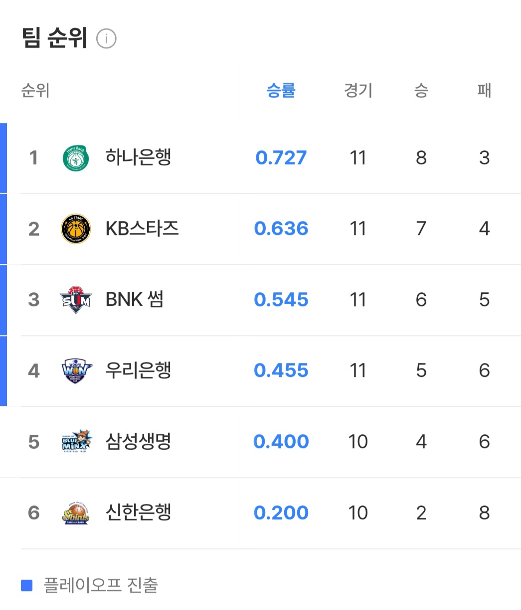Open the 우리은행 team name link
This screenshot has width=521, height=610.
point(138,370)
